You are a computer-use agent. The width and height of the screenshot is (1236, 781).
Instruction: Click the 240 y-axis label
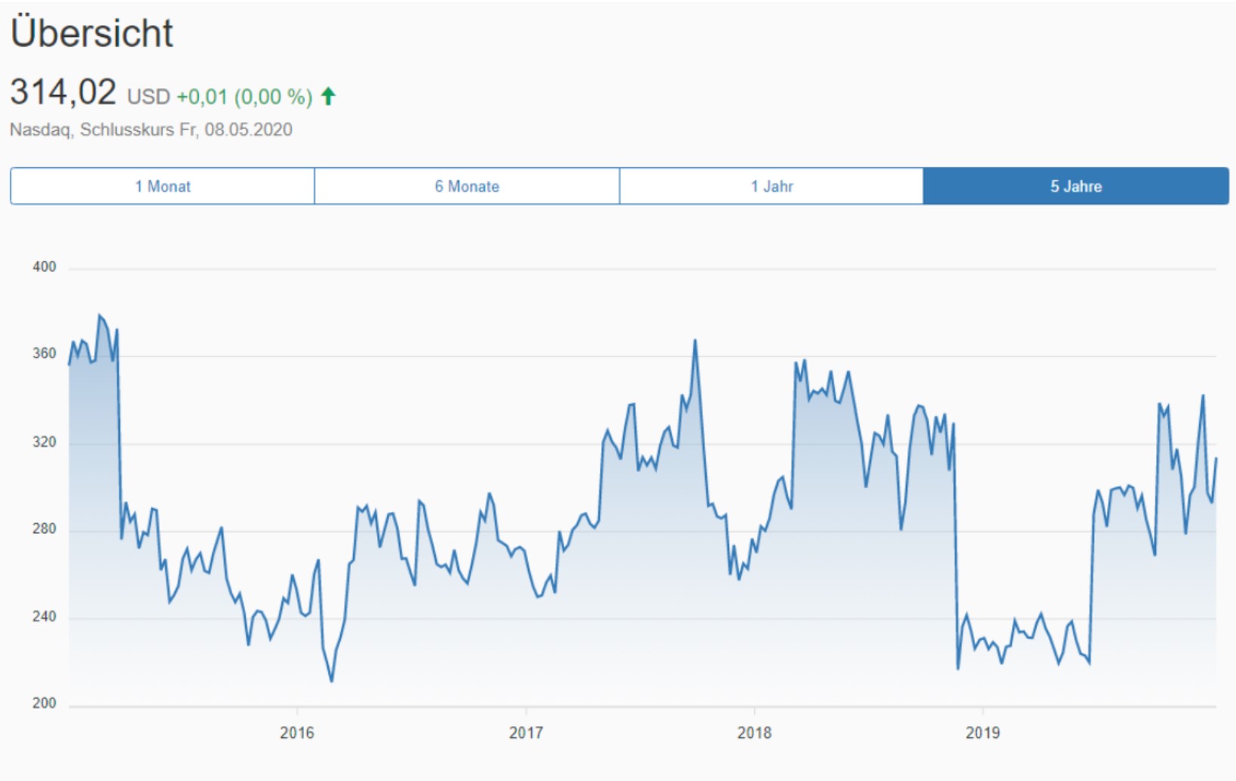(44, 617)
